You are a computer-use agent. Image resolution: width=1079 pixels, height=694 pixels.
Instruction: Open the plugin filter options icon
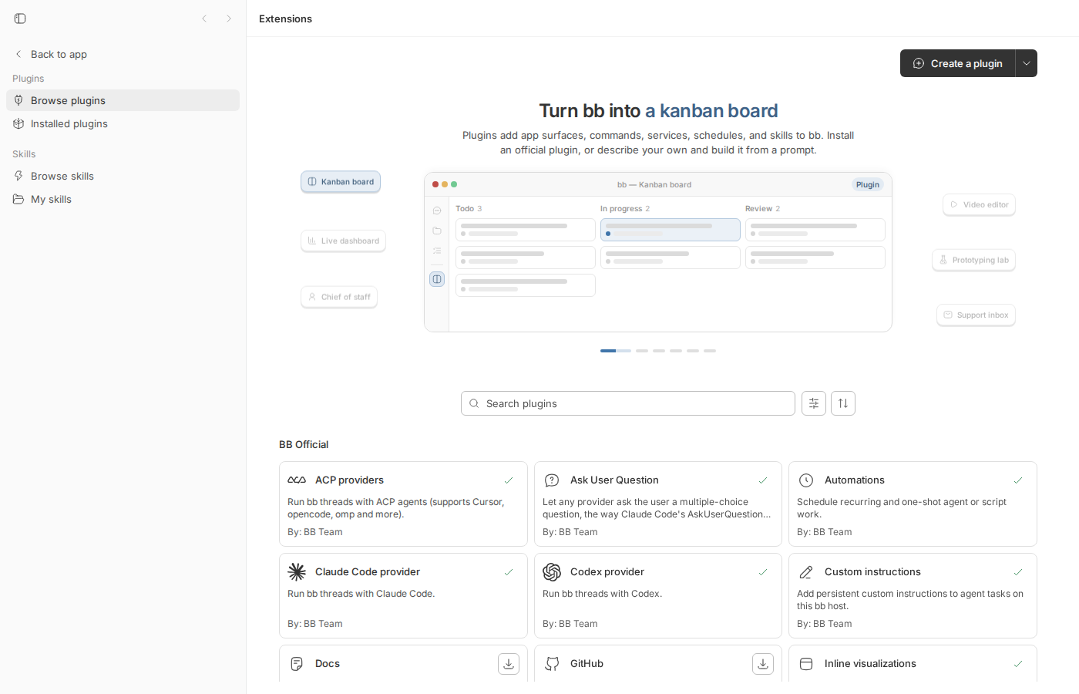pos(814,403)
